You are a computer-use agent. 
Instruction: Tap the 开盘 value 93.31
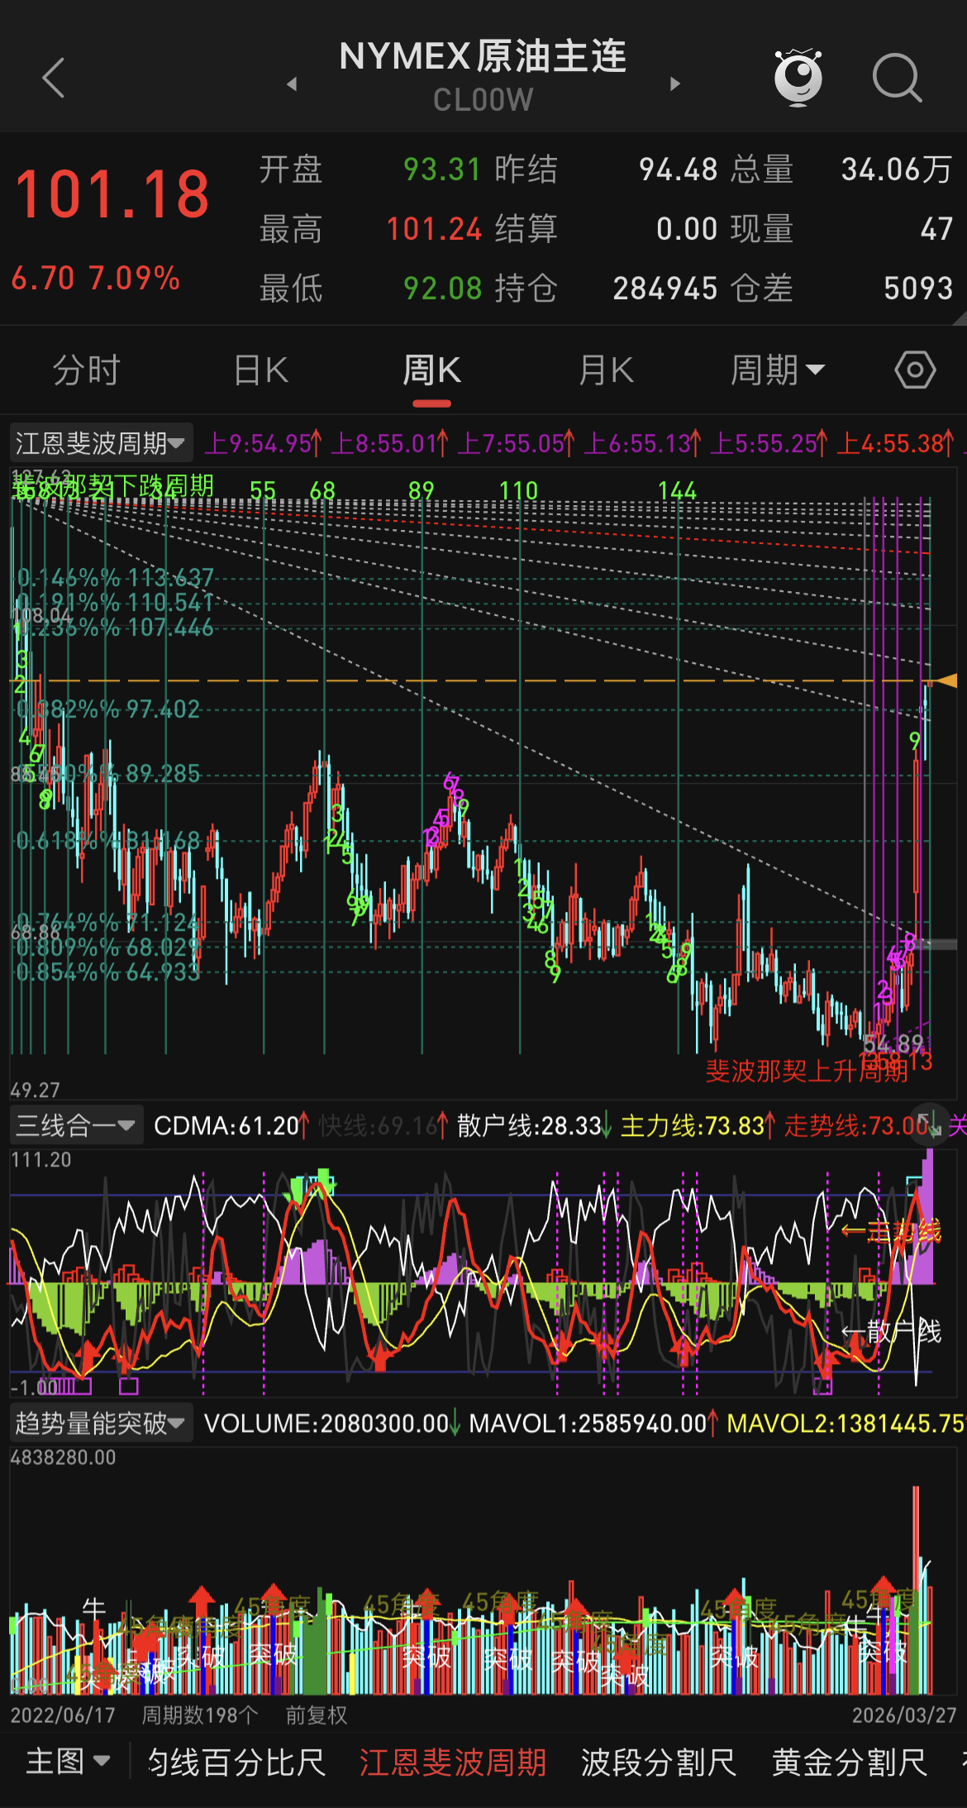442,169
